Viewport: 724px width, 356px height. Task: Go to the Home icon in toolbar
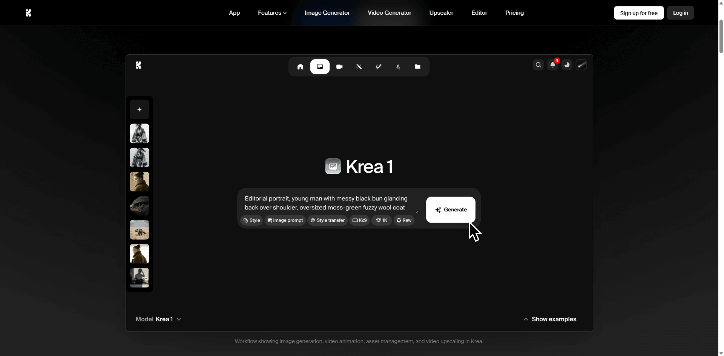click(300, 67)
